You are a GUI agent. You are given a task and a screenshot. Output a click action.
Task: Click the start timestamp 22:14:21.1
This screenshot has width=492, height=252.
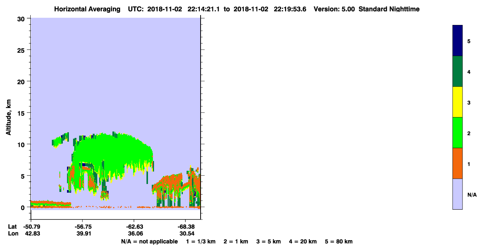pos(204,9)
